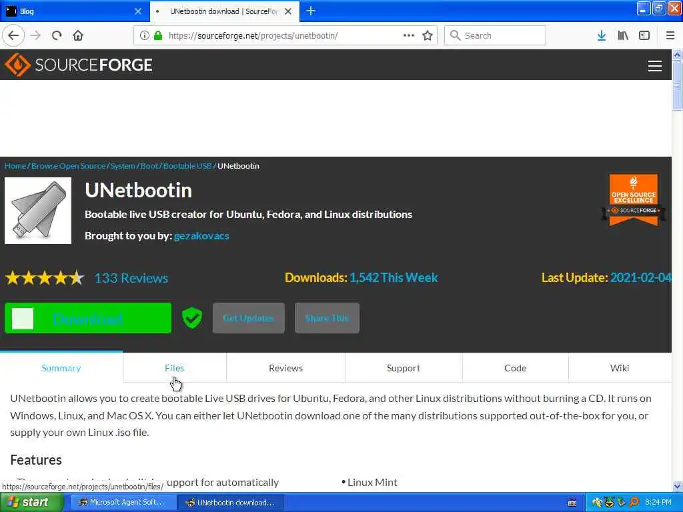Open the gezakovacs author profile link

pos(201,236)
